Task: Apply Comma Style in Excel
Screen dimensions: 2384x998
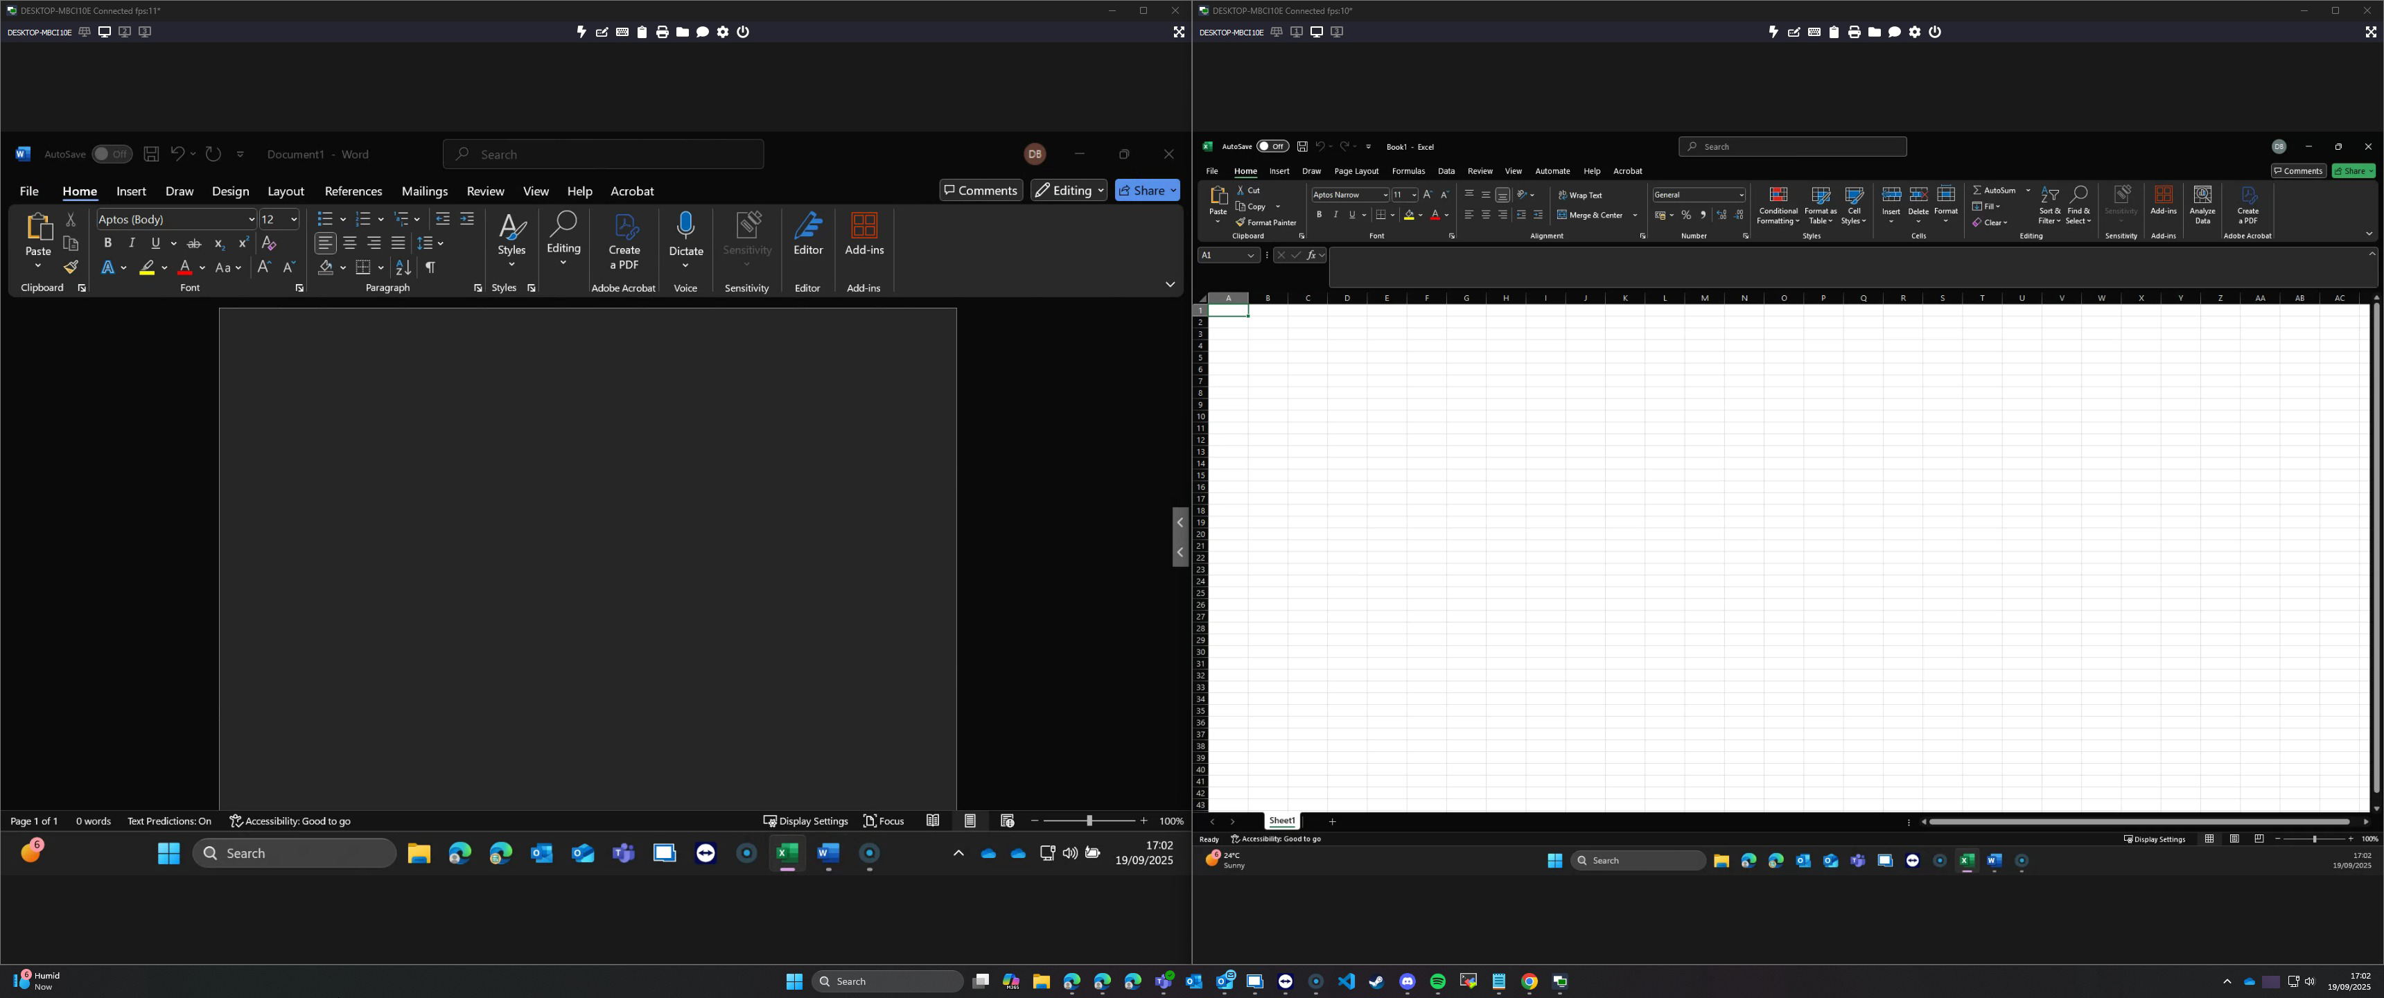Action: [x=1703, y=215]
